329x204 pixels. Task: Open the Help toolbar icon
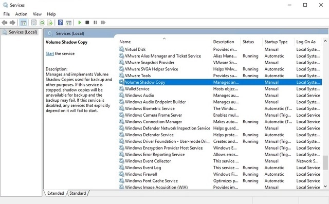61,23
